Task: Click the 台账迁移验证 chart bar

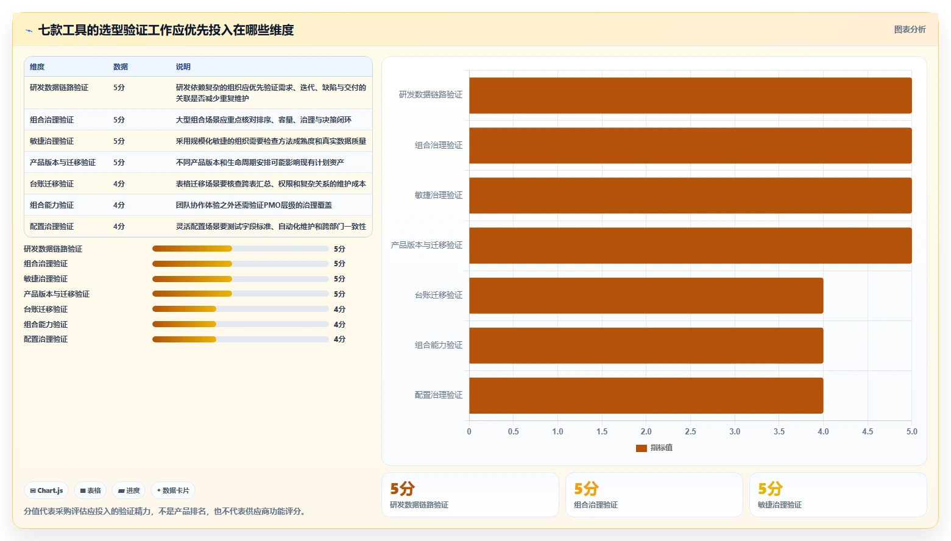Action: [x=646, y=295]
